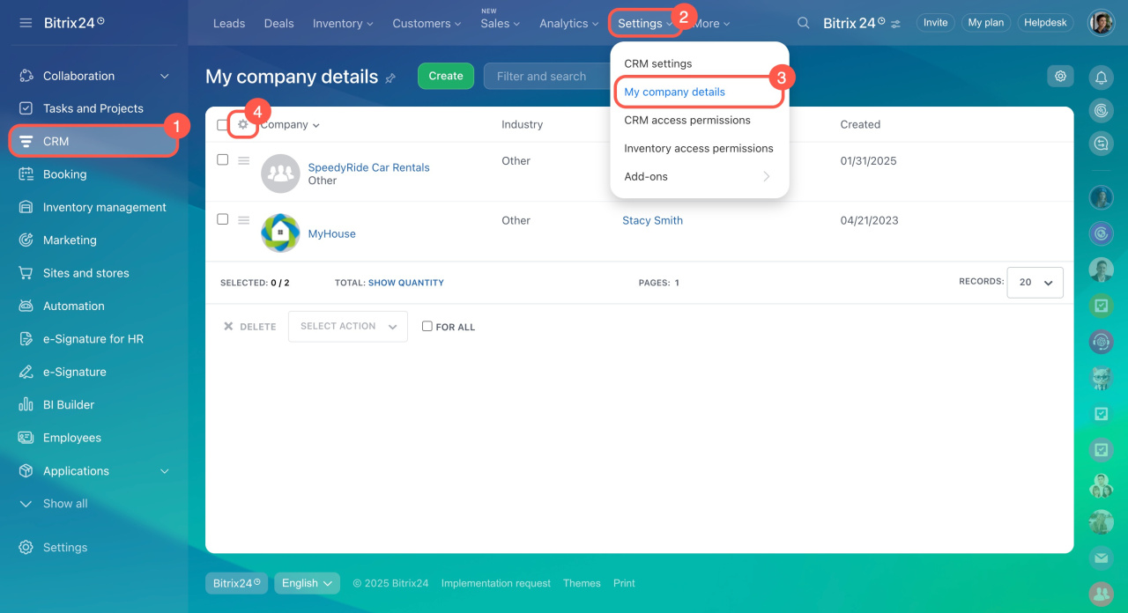
Task: Open the hamburger menu beside the Bitrix24 logo
Action: coord(26,23)
